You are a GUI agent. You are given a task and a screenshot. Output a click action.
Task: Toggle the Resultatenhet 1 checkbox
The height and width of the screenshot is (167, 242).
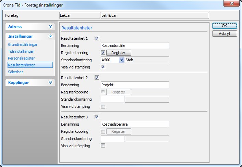point(97,38)
